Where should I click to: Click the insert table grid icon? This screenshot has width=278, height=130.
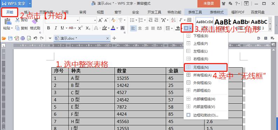click(x=189, y=20)
